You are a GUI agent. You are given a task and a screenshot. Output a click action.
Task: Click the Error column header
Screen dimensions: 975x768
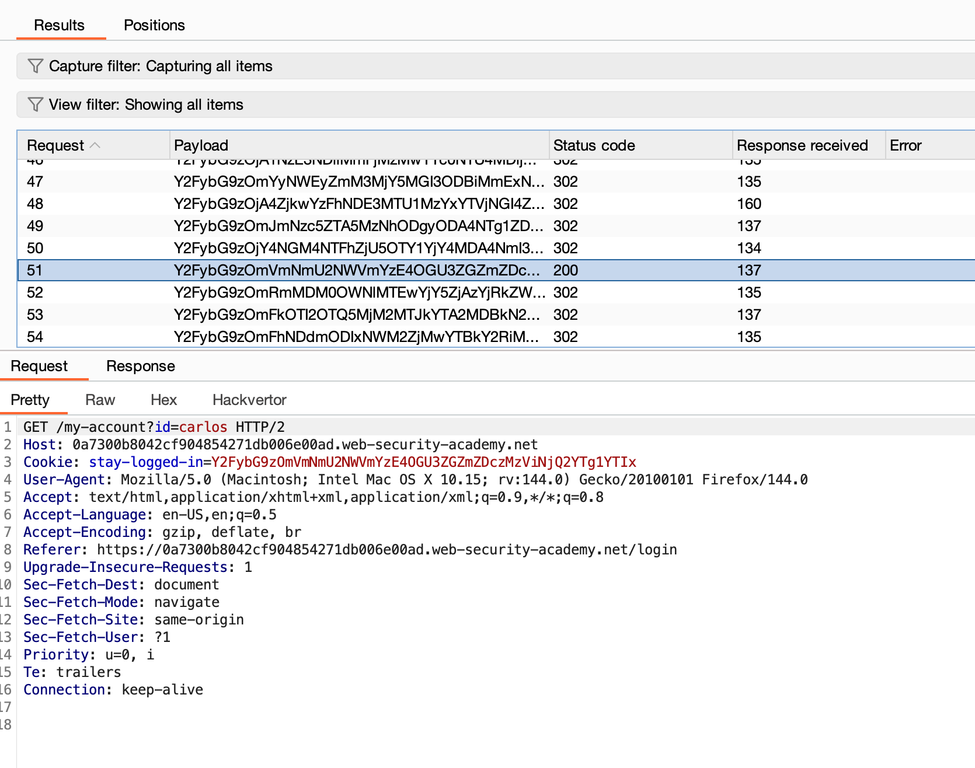click(x=905, y=145)
